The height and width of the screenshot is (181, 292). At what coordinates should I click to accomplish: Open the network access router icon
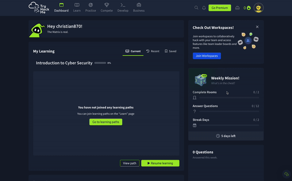click(237, 8)
